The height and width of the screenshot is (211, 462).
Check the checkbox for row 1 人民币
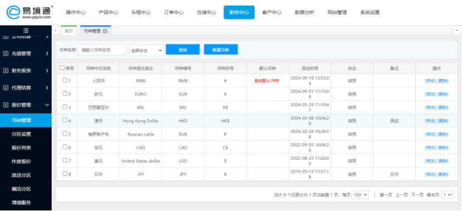click(65, 80)
